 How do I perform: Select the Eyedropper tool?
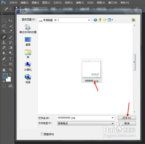[10, 31]
